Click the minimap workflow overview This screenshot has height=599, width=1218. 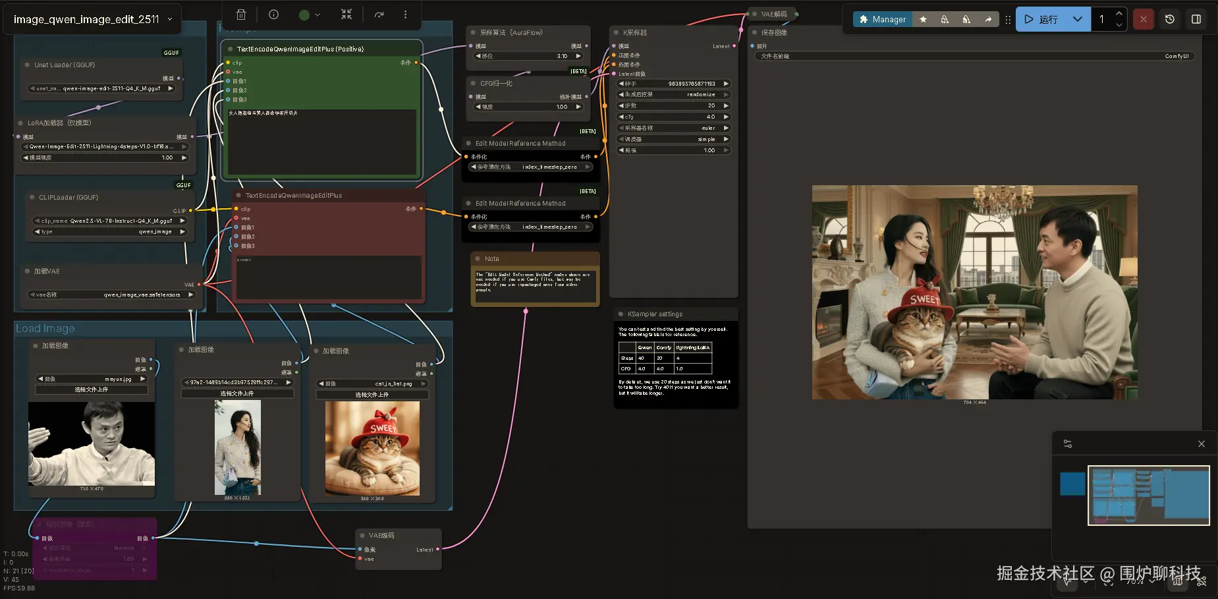(1149, 496)
